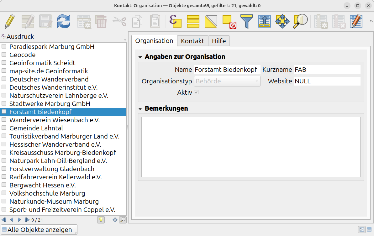
Task: Copy selected rows to clipboard
Action: [137, 21]
